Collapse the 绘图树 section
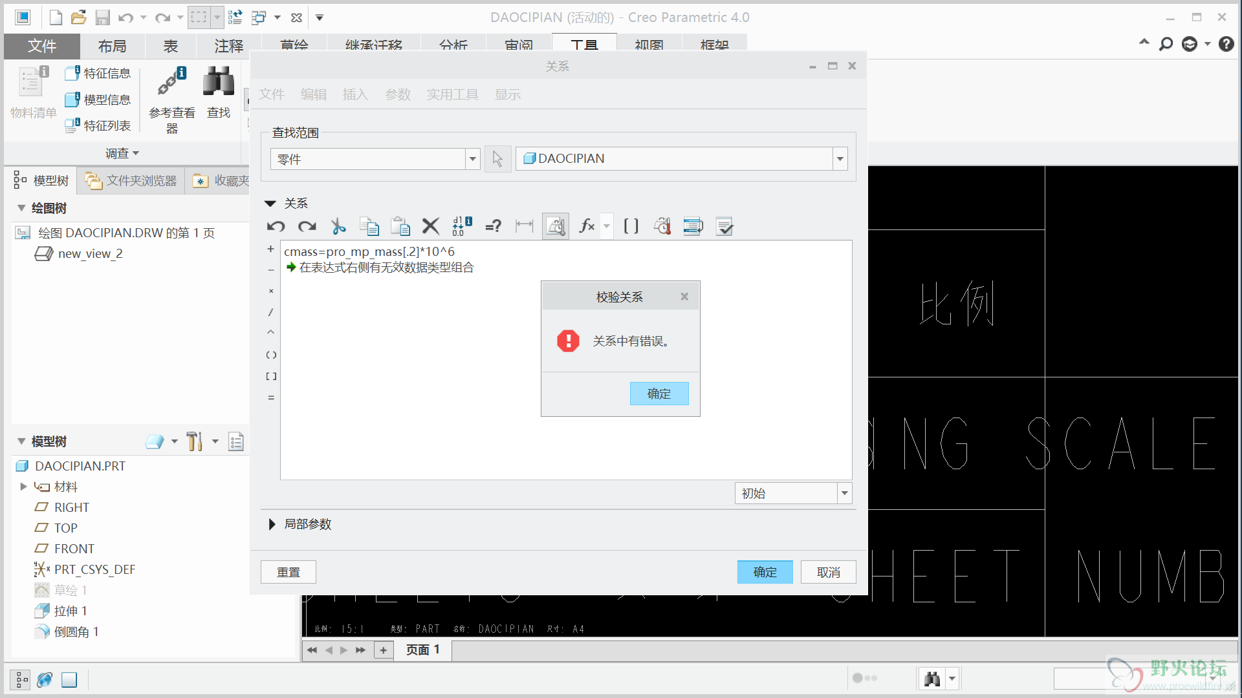Image resolution: width=1242 pixels, height=698 pixels. [21, 208]
